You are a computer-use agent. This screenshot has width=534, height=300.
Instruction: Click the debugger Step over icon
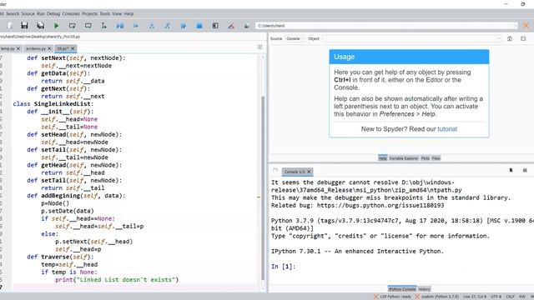(136, 26)
